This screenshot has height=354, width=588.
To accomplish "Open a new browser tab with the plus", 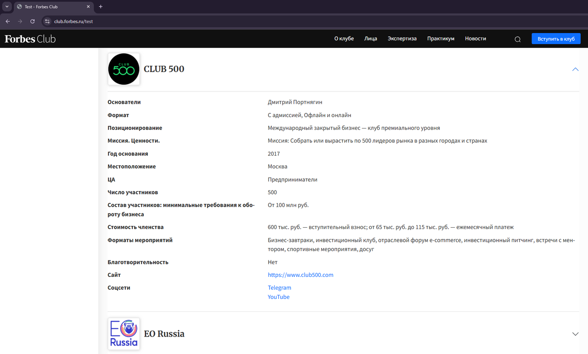I will (x=101, y=6).
